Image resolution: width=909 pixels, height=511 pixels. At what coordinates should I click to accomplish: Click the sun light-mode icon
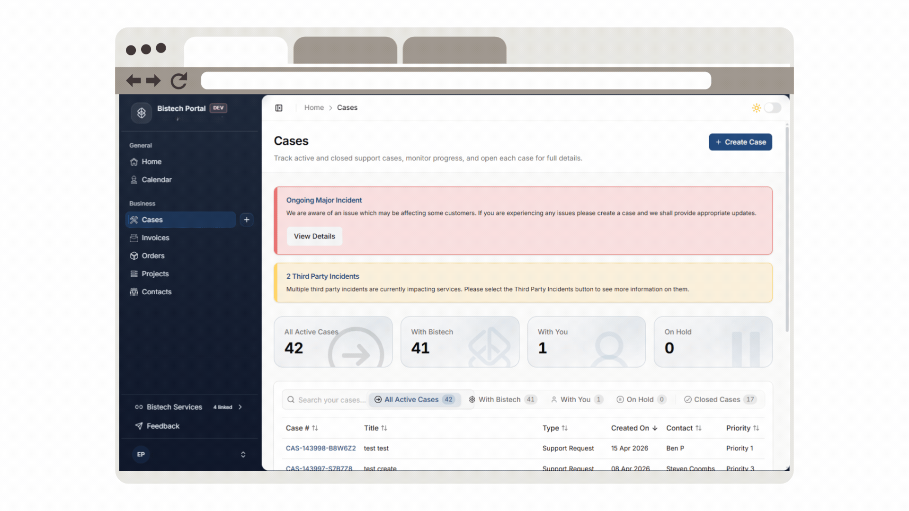757,108
